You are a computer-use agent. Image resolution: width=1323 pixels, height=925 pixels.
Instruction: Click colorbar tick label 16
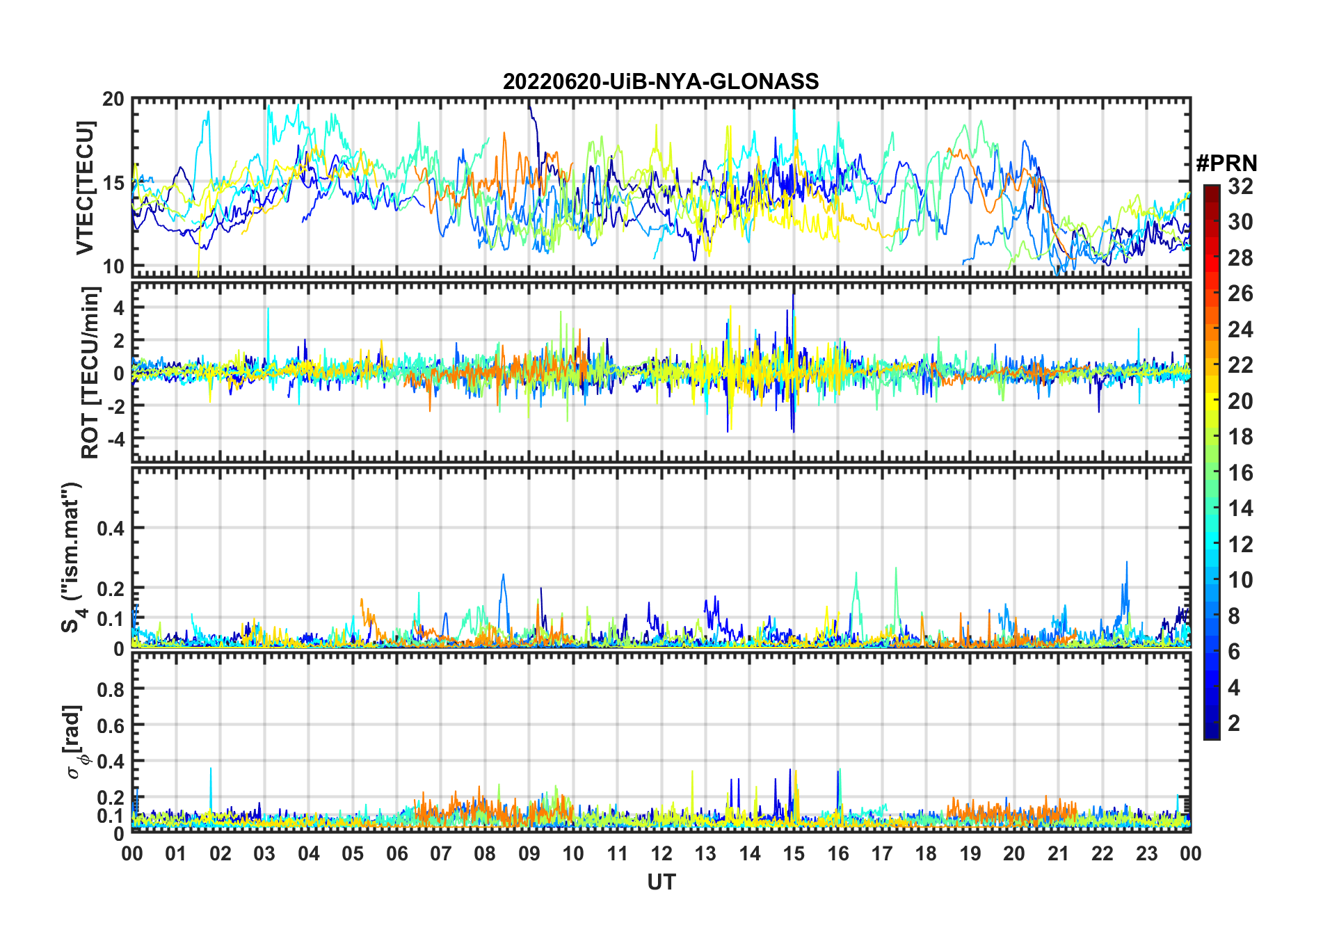click(x=1240, y=473)
